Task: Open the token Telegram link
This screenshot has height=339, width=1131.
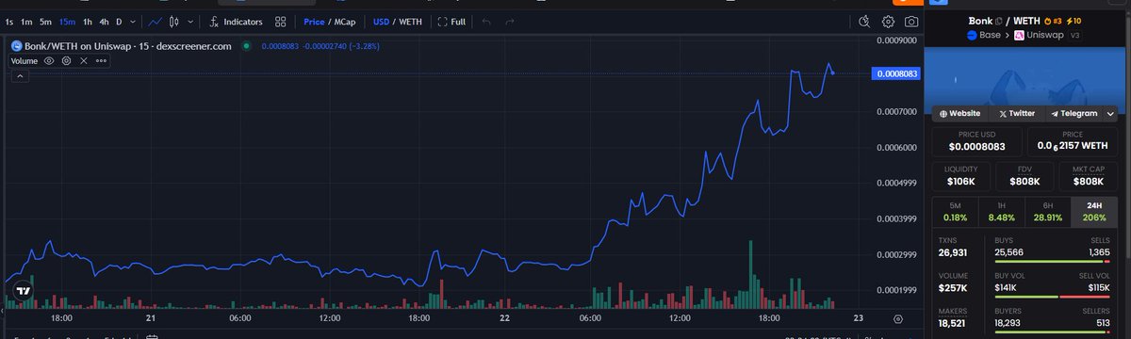Action: pos(1074,113)
